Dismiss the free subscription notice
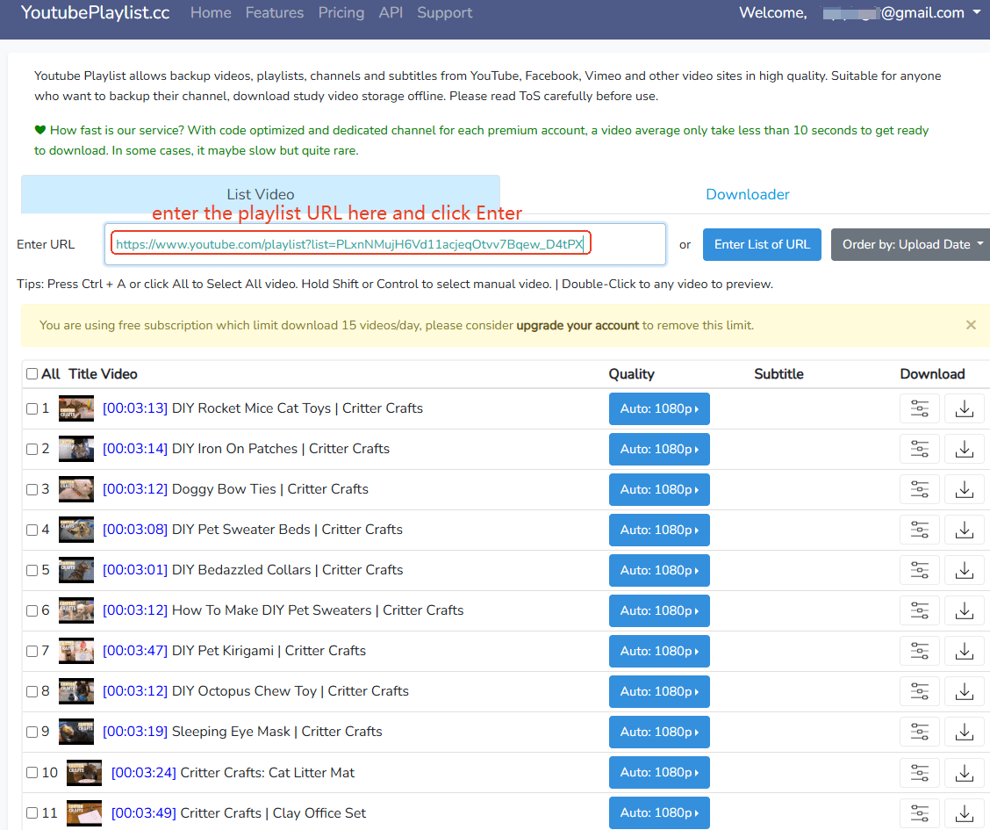The height and width of the screenshot is (830, 990). coord(971,325)
